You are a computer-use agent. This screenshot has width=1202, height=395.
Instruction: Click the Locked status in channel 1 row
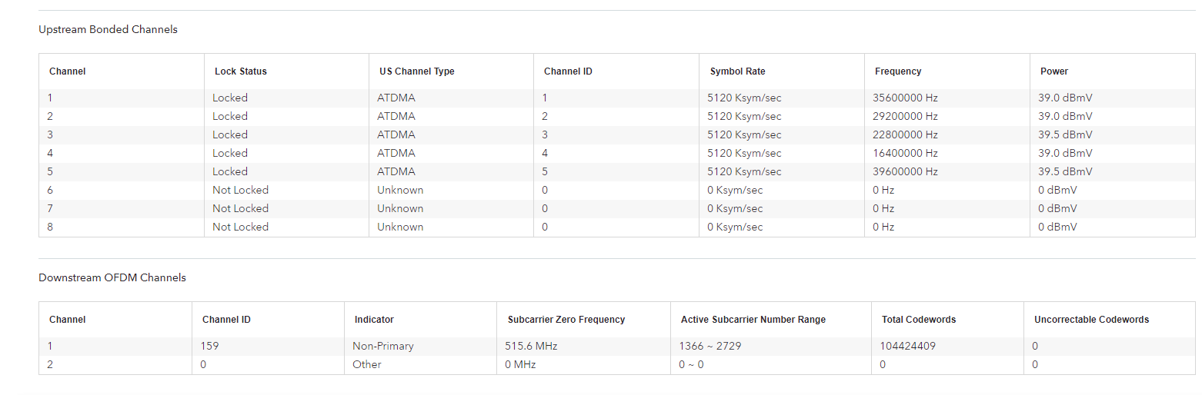click(230, 98)
